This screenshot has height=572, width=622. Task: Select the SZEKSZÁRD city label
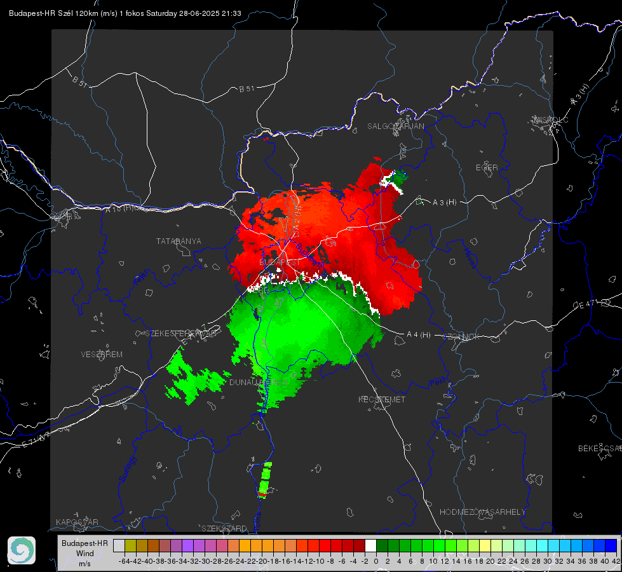click(224, 528)
